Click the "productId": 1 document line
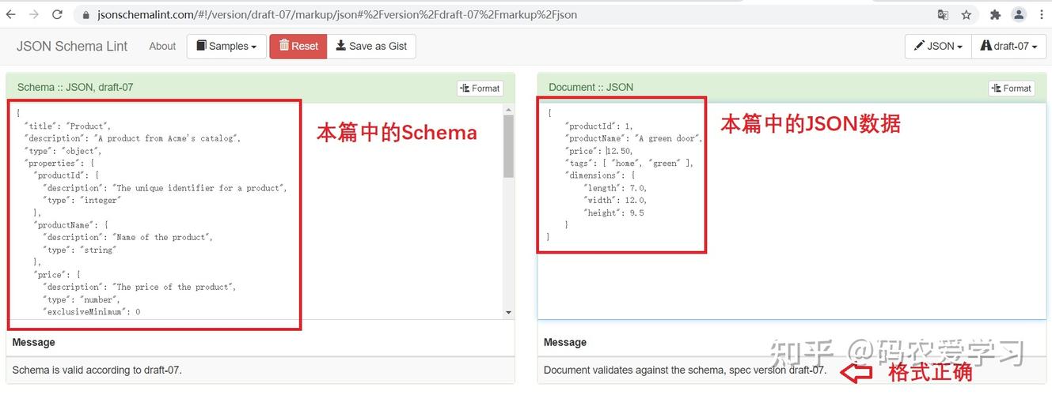The height and width of the screenshot is (395, 1052). tap(599, 126)
